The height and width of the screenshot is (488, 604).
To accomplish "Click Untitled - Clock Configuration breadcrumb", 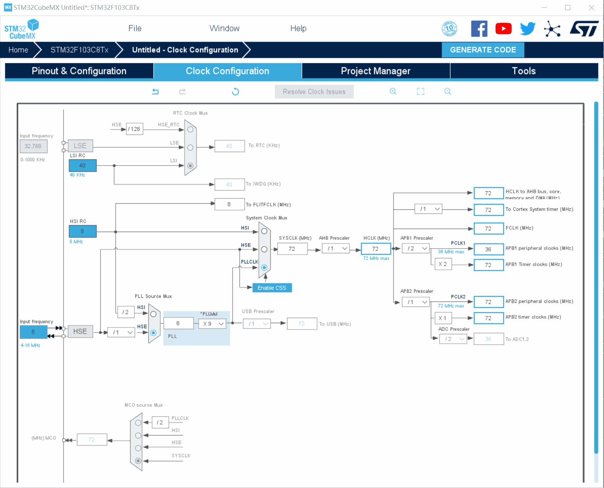I will point(185,50).
